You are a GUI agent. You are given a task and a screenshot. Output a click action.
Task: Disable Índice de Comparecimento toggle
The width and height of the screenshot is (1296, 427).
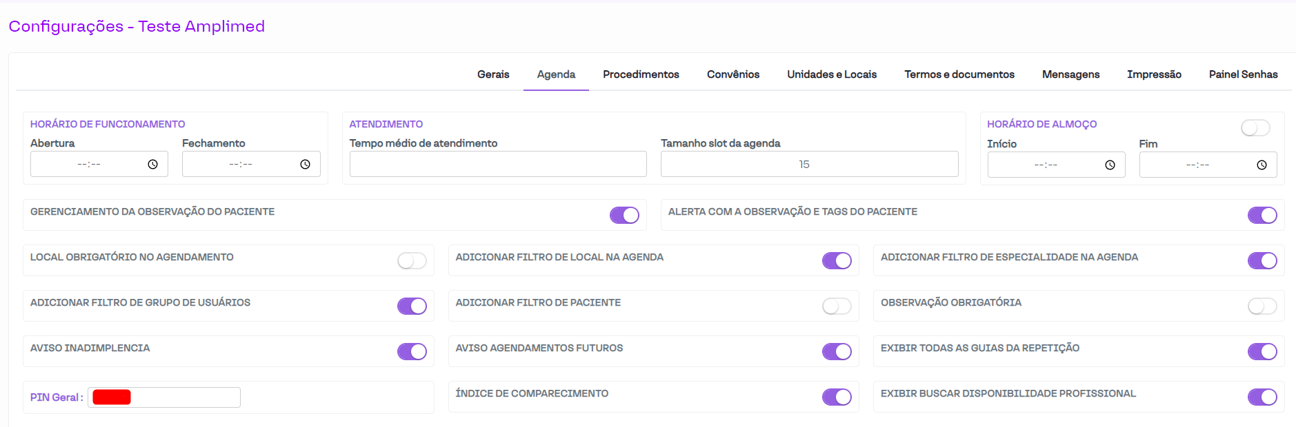point(837,397)
